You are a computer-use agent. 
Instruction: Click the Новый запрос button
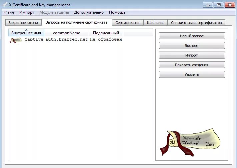point(192,36)
